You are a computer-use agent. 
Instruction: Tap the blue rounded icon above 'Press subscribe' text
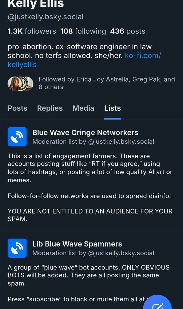point(17,248)
